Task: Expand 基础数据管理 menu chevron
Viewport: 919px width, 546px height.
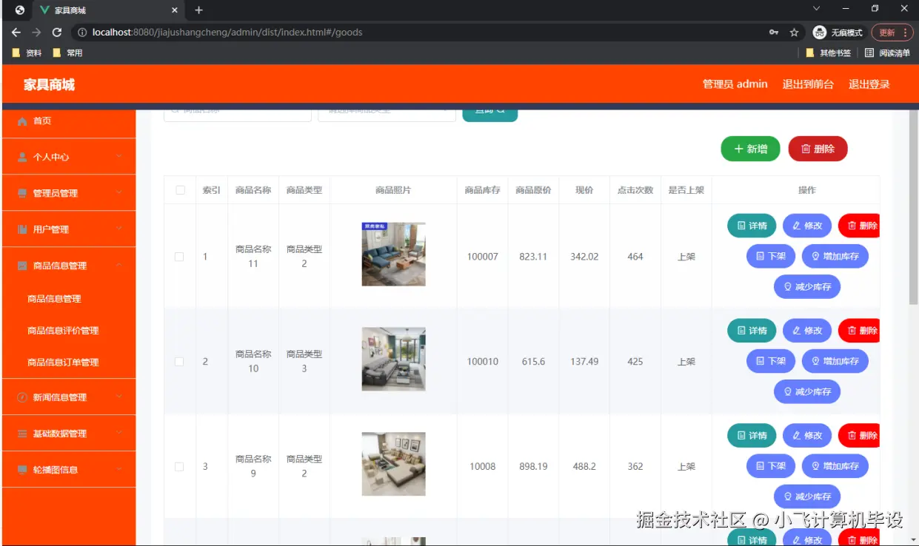Action: [x=119, y=433]
